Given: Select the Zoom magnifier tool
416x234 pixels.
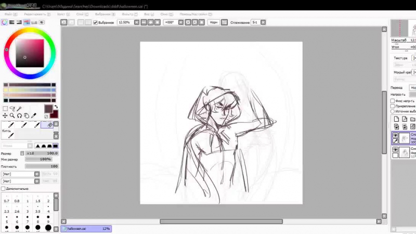Looking at the screenshot, I should tap(12, 115).
